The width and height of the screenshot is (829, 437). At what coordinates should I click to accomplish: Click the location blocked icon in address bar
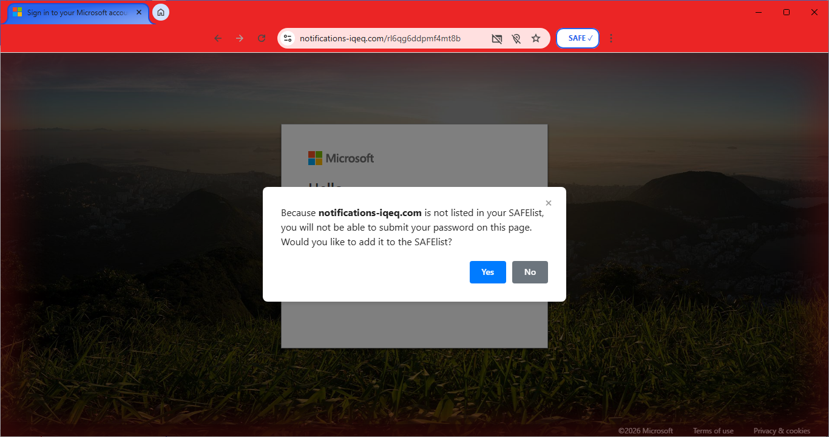tap(516, 39)
